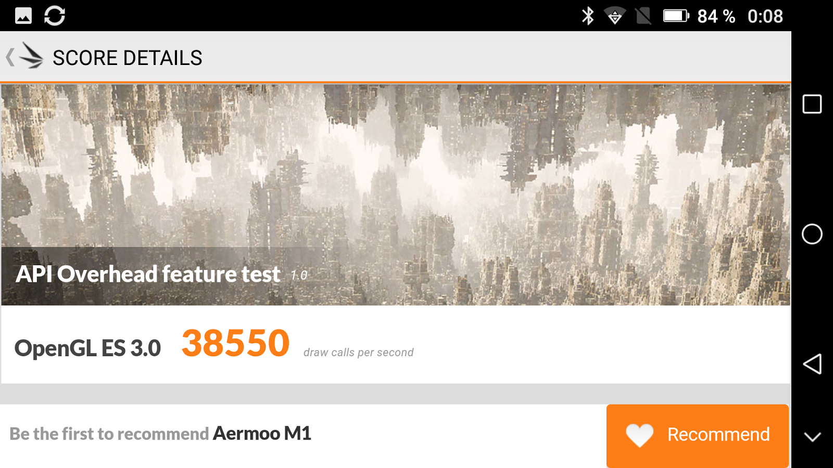Go home using the circle navigation button
833x468 pixels.
812,234
